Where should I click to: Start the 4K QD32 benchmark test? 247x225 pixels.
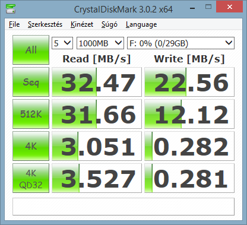[x=31, y=178]
